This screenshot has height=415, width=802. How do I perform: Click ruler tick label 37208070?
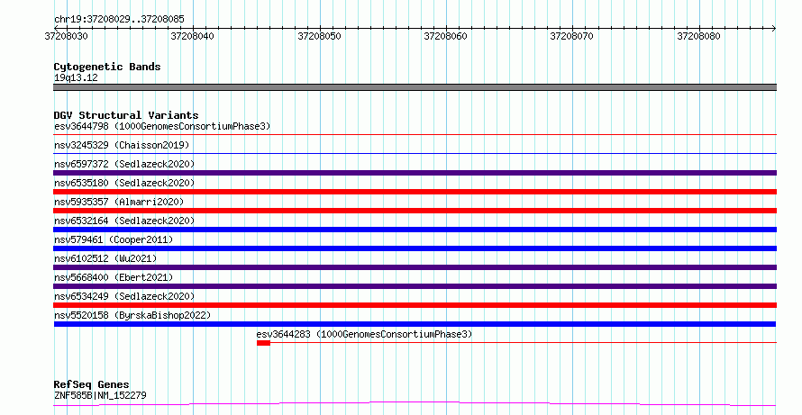pyautogui.click(x=572, y=36)
